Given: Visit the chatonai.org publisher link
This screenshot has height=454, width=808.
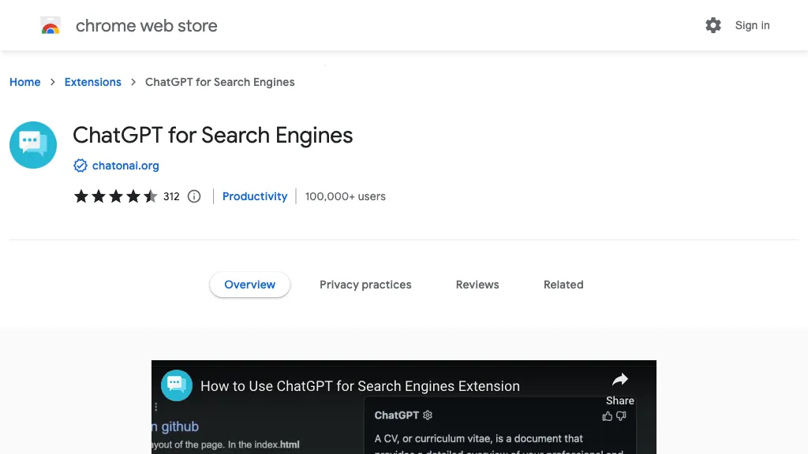Looking at the screenshot, I should click(125, 166).
